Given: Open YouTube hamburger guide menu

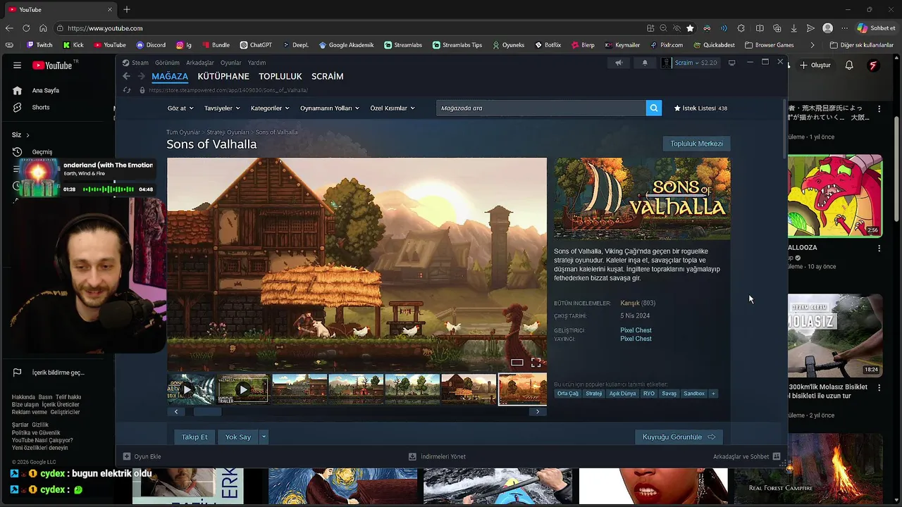Looking at the screenshot, I should point(17,65).
